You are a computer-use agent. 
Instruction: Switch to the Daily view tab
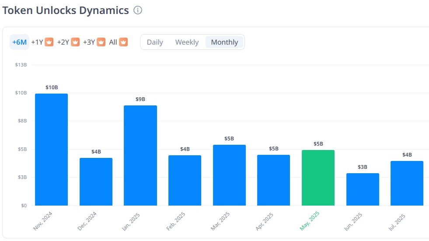click(x=155, y=42)
